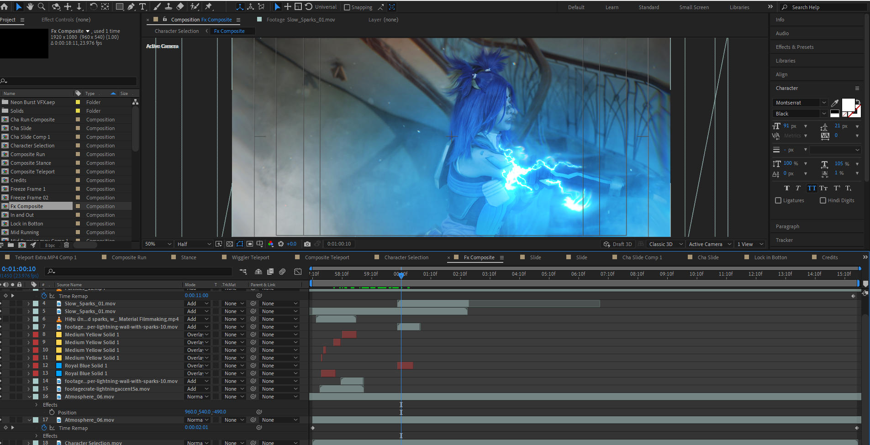Toggle Transparency Grid in viewer
Screen dimensions: 870x445
click(x=230, y=244)
